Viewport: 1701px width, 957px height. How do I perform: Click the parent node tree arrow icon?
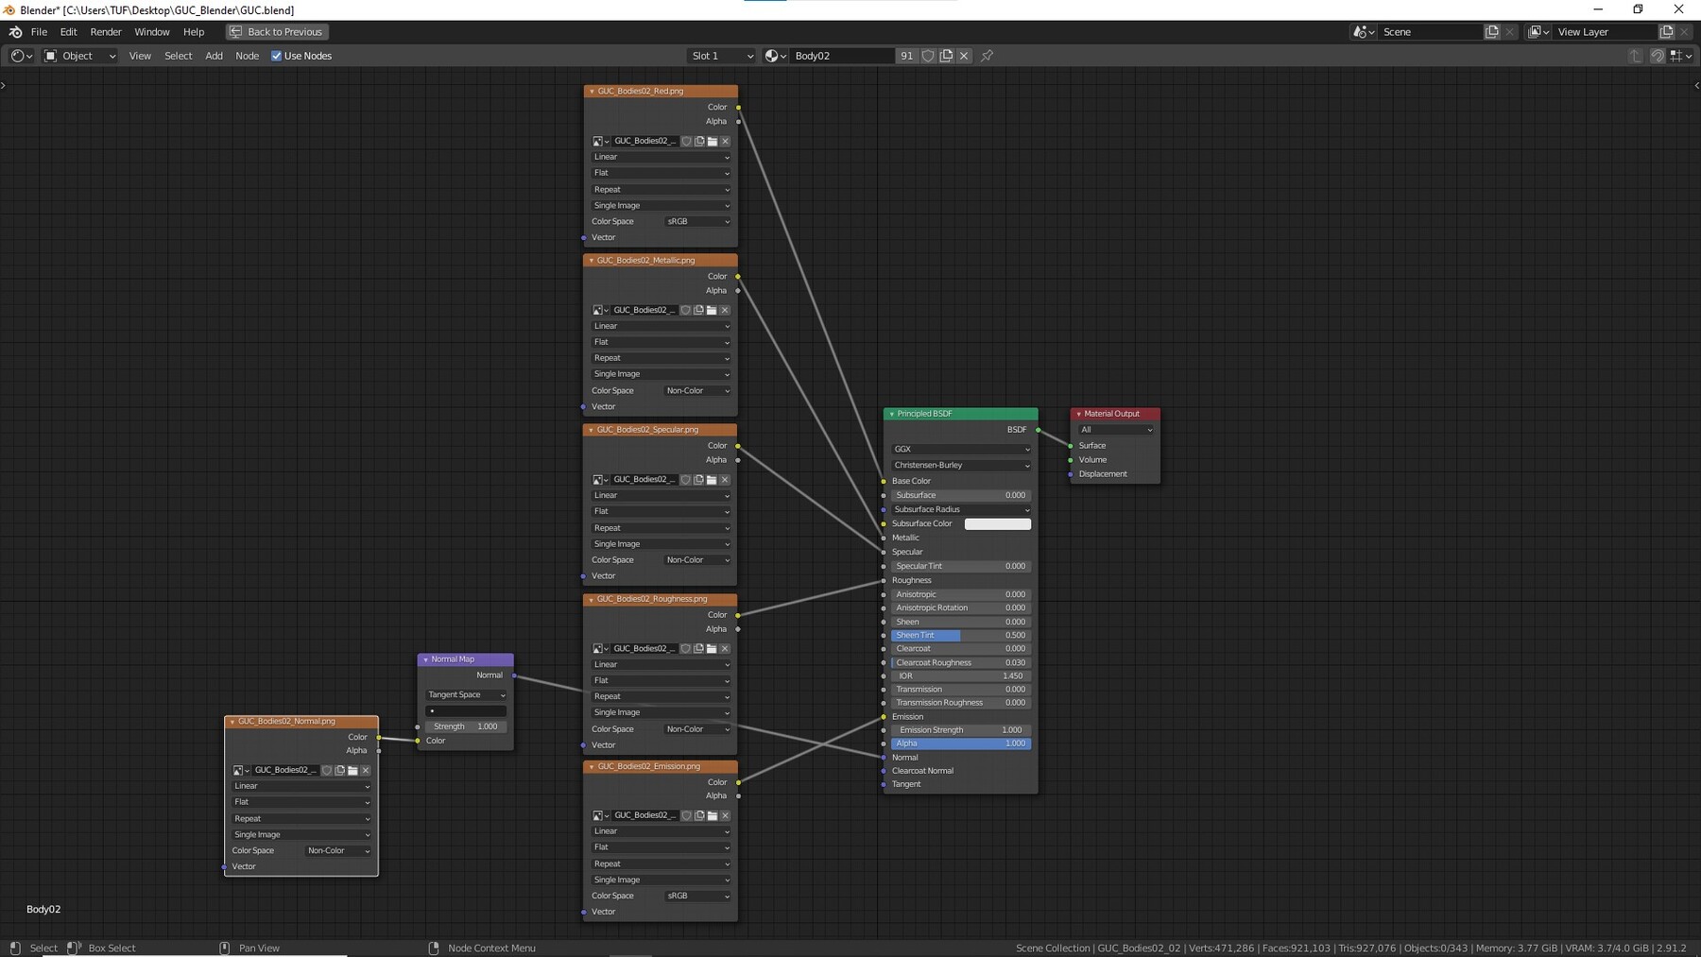(1635, 56)
